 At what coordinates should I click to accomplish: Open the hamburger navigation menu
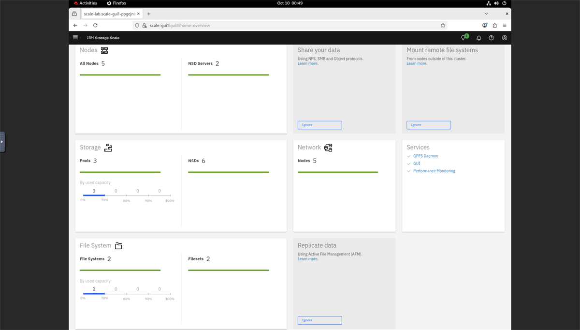click(x=75, y=37)
